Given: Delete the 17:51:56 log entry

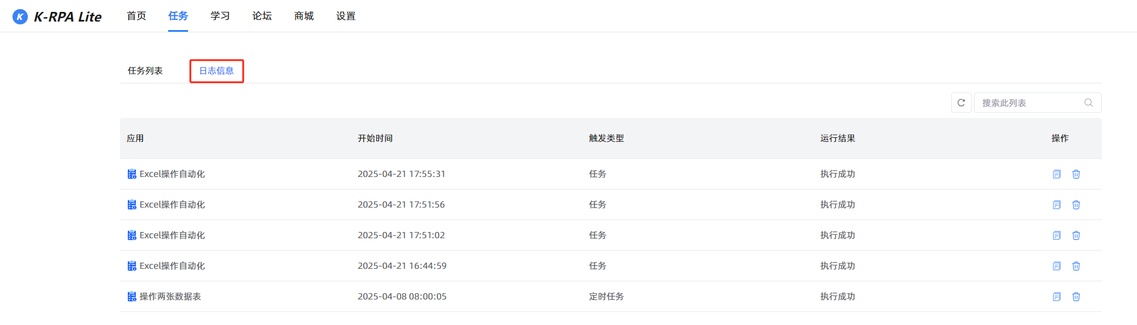Looking at the screenshot, I should 1076,205.
